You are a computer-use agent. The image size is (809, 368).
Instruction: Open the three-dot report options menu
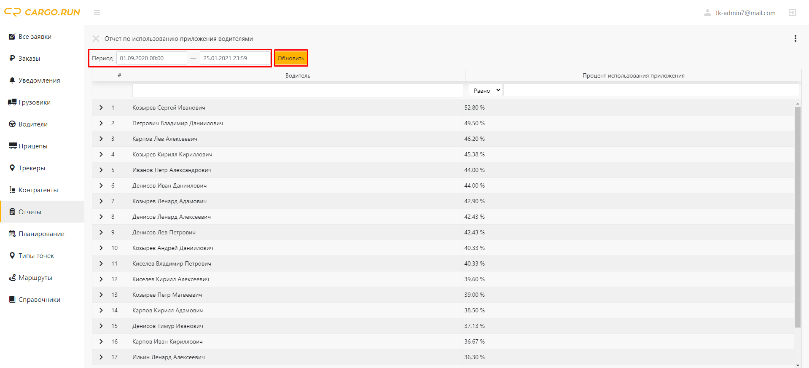tap(796, 38)
